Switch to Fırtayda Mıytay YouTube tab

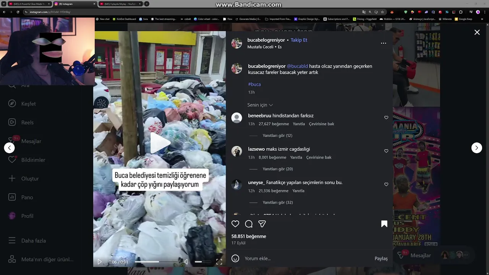[120, 4]
